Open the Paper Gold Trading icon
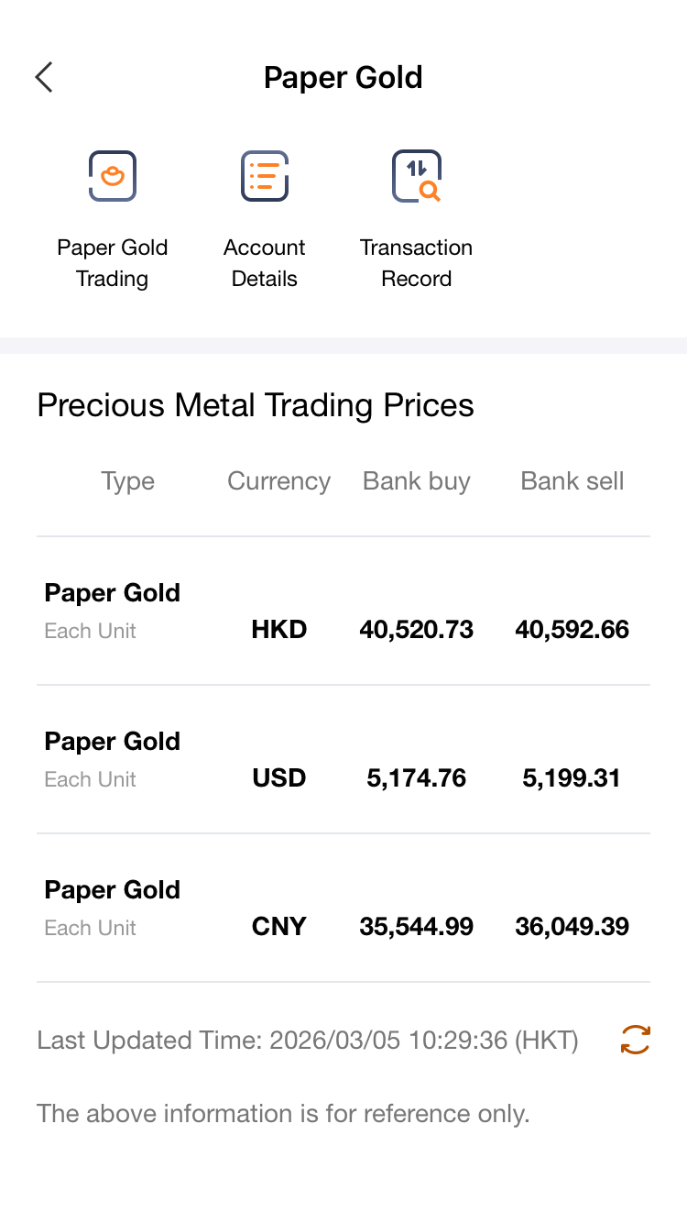This screenshot has height=1223, width=687. pyautogui.click(x=112, y=175)
